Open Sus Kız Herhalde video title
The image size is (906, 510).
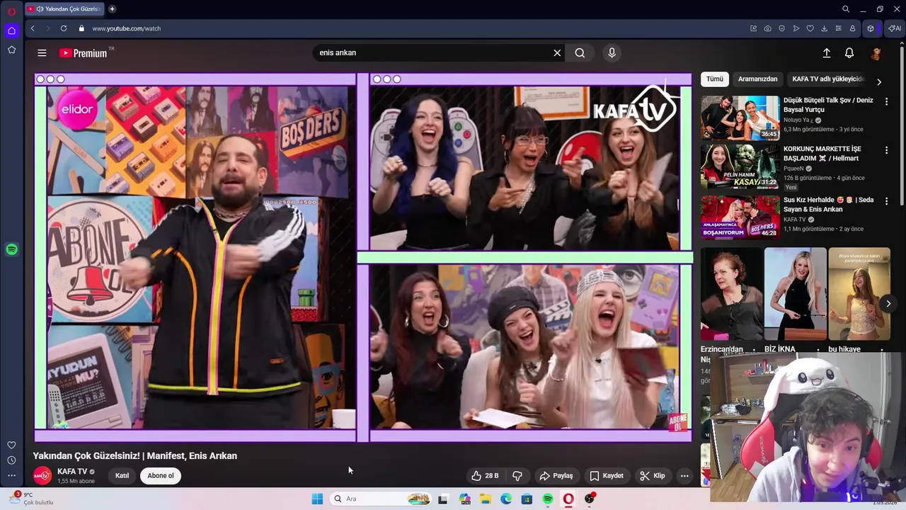point(828,205)
